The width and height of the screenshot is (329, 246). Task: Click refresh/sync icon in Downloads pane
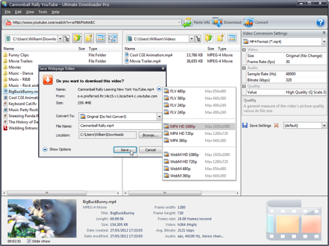113,38
